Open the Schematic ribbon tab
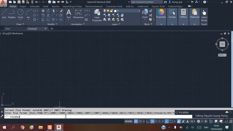The height and width of the screenshot is (131, 233). (35, 7)
